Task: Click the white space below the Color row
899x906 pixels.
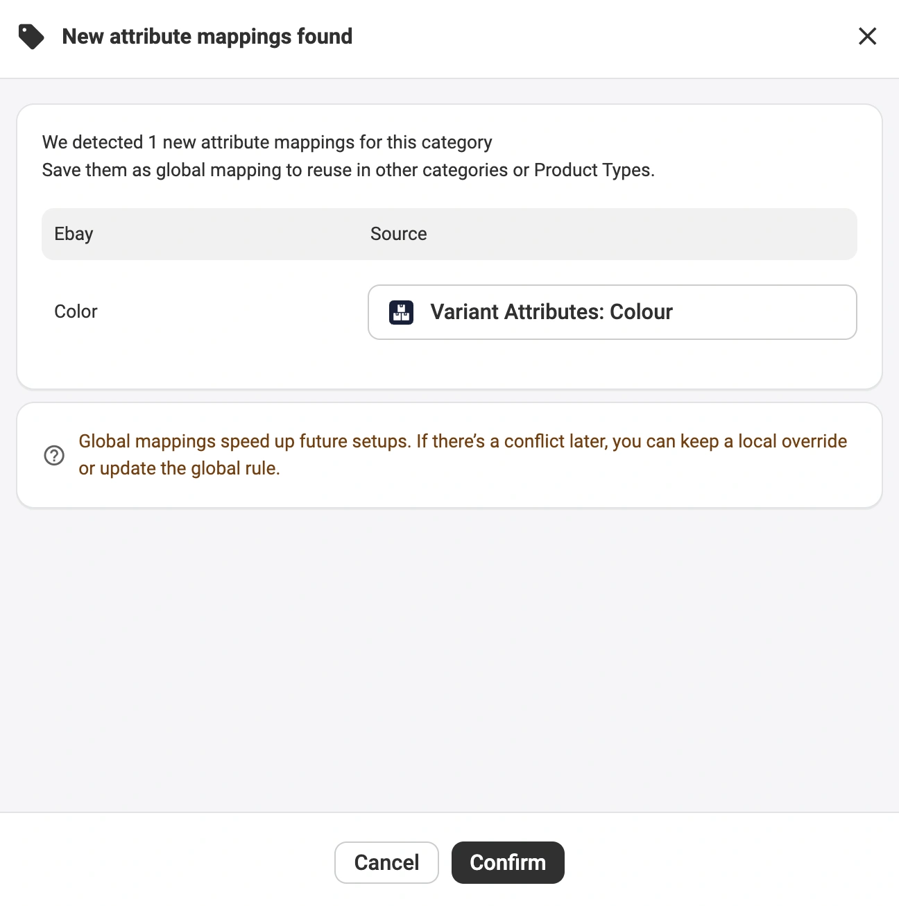Action: coord(449,364)
